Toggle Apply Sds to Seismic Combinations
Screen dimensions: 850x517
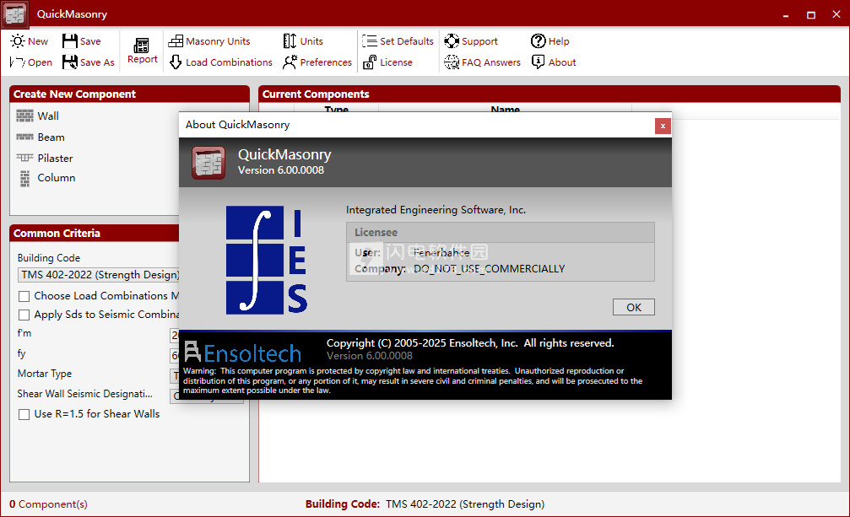click(x=24, y=315)
